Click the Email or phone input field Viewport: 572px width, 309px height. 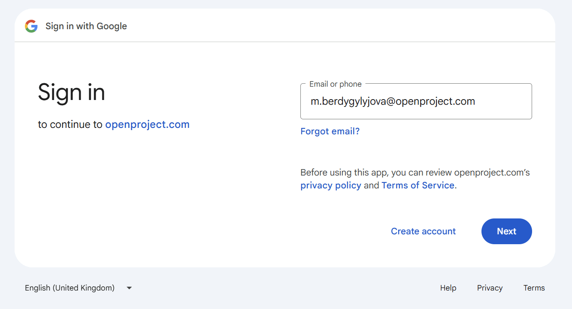416,101
